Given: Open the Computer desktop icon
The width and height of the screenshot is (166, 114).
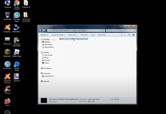Looking at the screenshot, I should click(x=7, y=4).
